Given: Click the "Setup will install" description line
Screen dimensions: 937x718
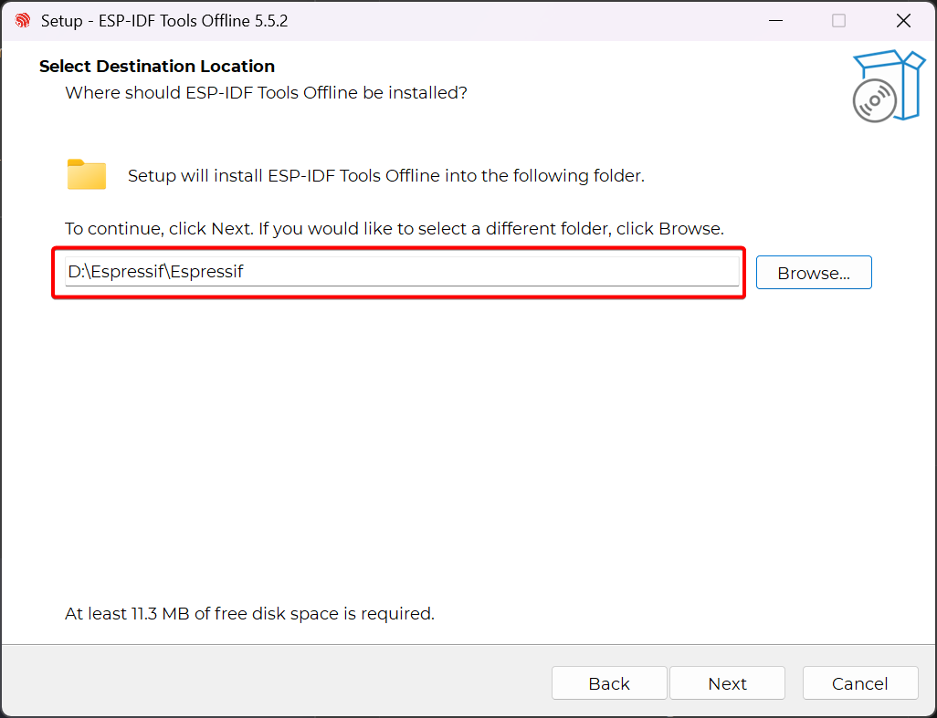Looking at the screenshot, I should pos(386,176).
